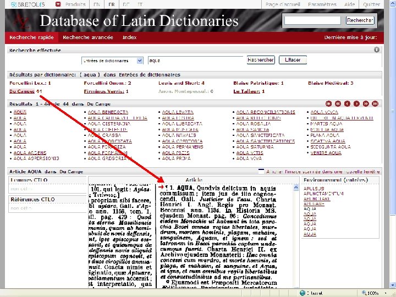The height and width of the screenshot is (297, 396).
Task: Jump to the first results page icon
Action: pyautogui.click(x=328, y=103)
